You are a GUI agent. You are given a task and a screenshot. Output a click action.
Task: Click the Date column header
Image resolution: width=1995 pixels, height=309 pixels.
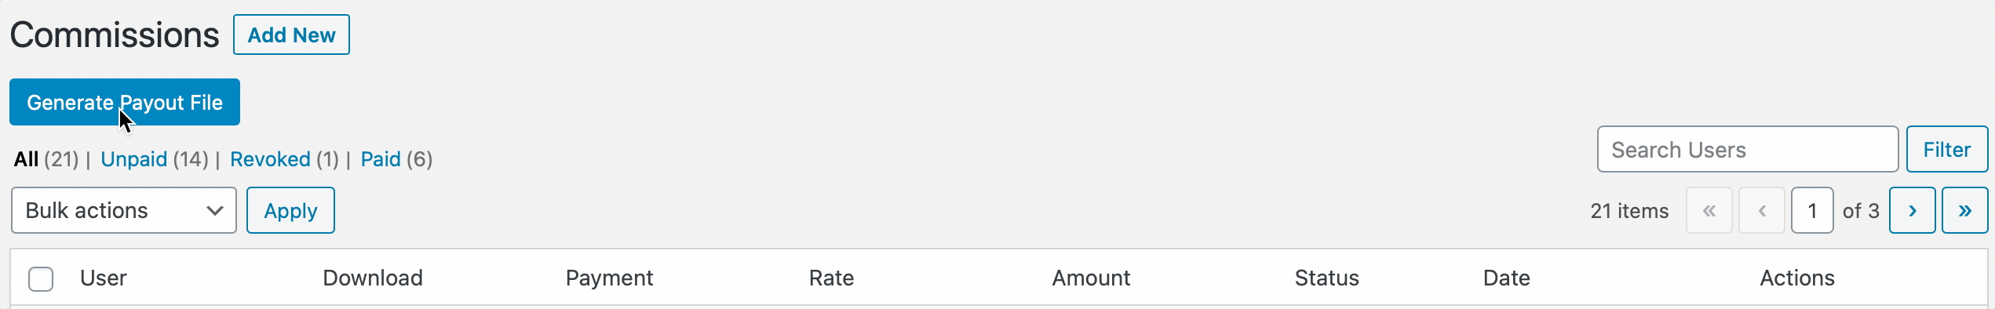click(x=1506, y=278)
